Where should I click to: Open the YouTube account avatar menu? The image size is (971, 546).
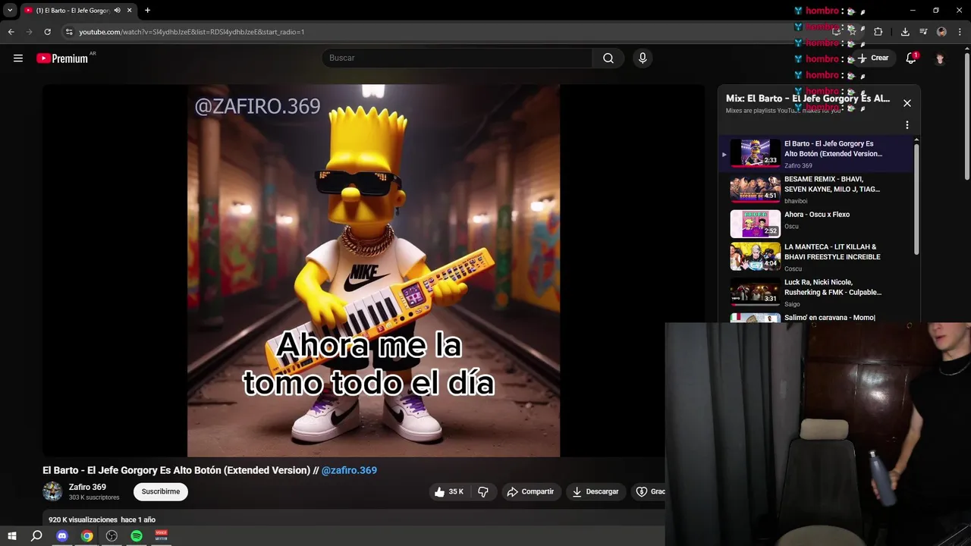tap(940, 58)
